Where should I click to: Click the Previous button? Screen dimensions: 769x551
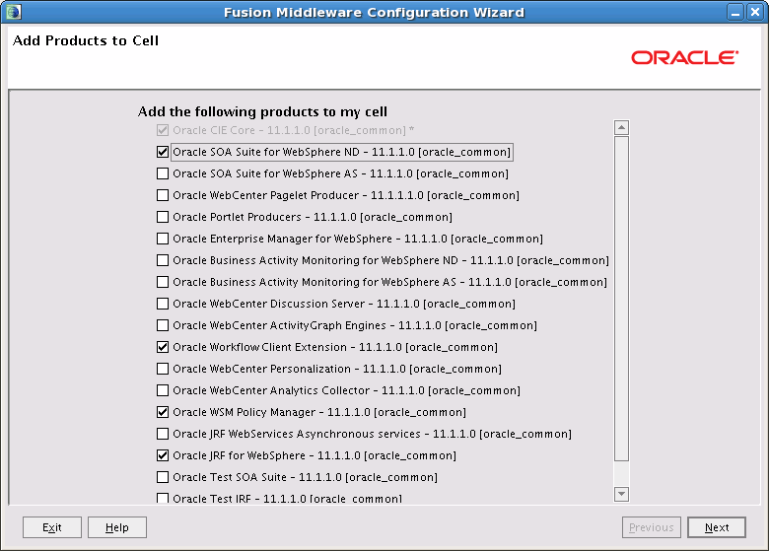click(652, 527)
